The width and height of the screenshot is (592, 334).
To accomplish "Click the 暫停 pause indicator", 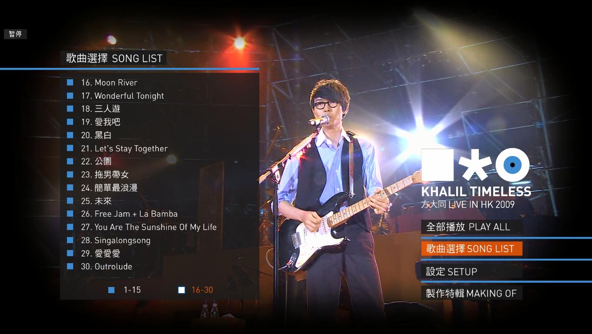I will [15, 34].
